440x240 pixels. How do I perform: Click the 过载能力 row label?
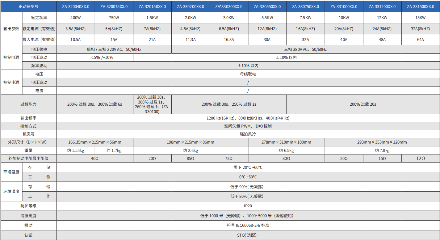pyautogui.click(x=28, y=104)
